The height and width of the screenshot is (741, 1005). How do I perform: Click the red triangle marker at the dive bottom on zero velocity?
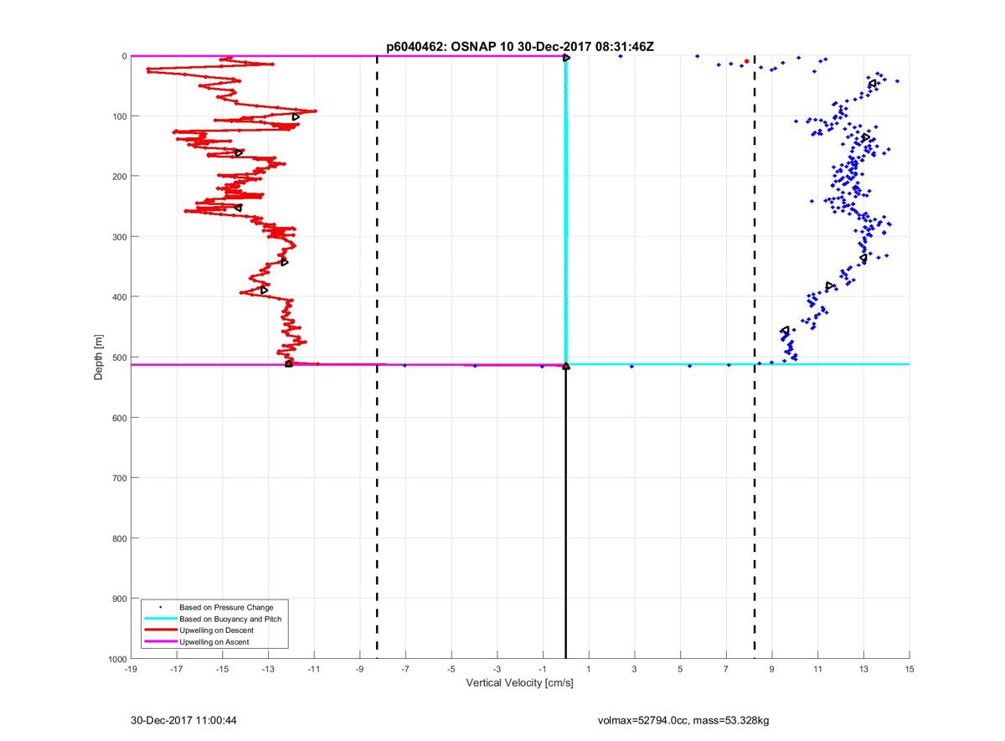coord(566,366)
